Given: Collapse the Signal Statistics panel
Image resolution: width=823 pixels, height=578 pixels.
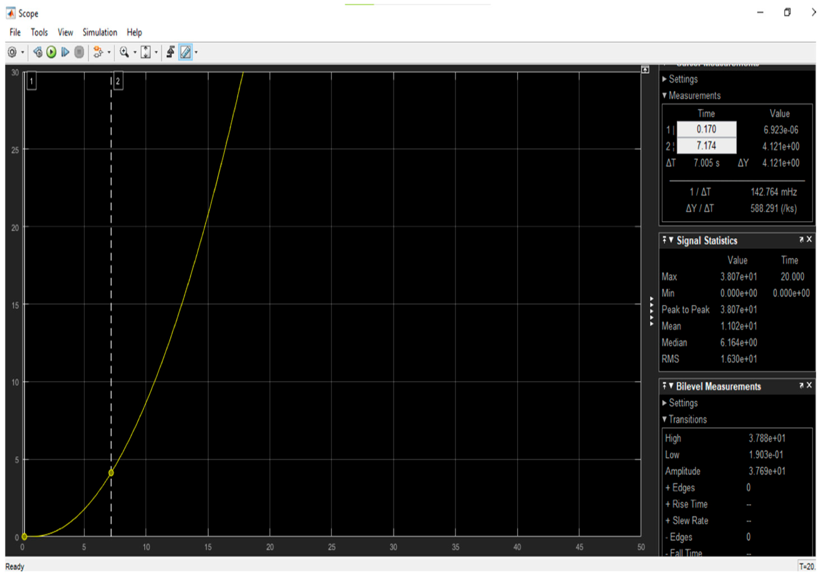Looking at the screenshot, I should coord(671,240).
